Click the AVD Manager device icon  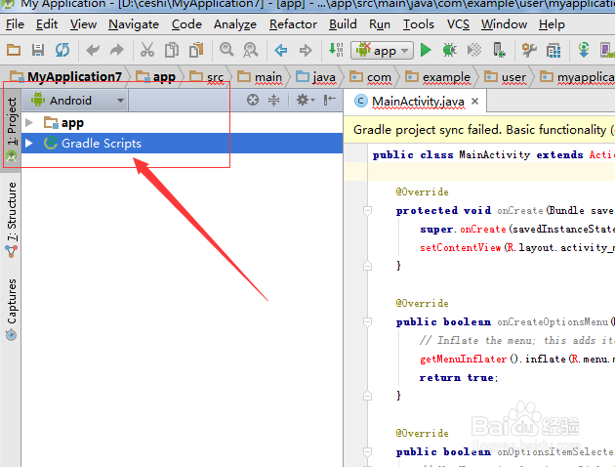coord(607,50)
